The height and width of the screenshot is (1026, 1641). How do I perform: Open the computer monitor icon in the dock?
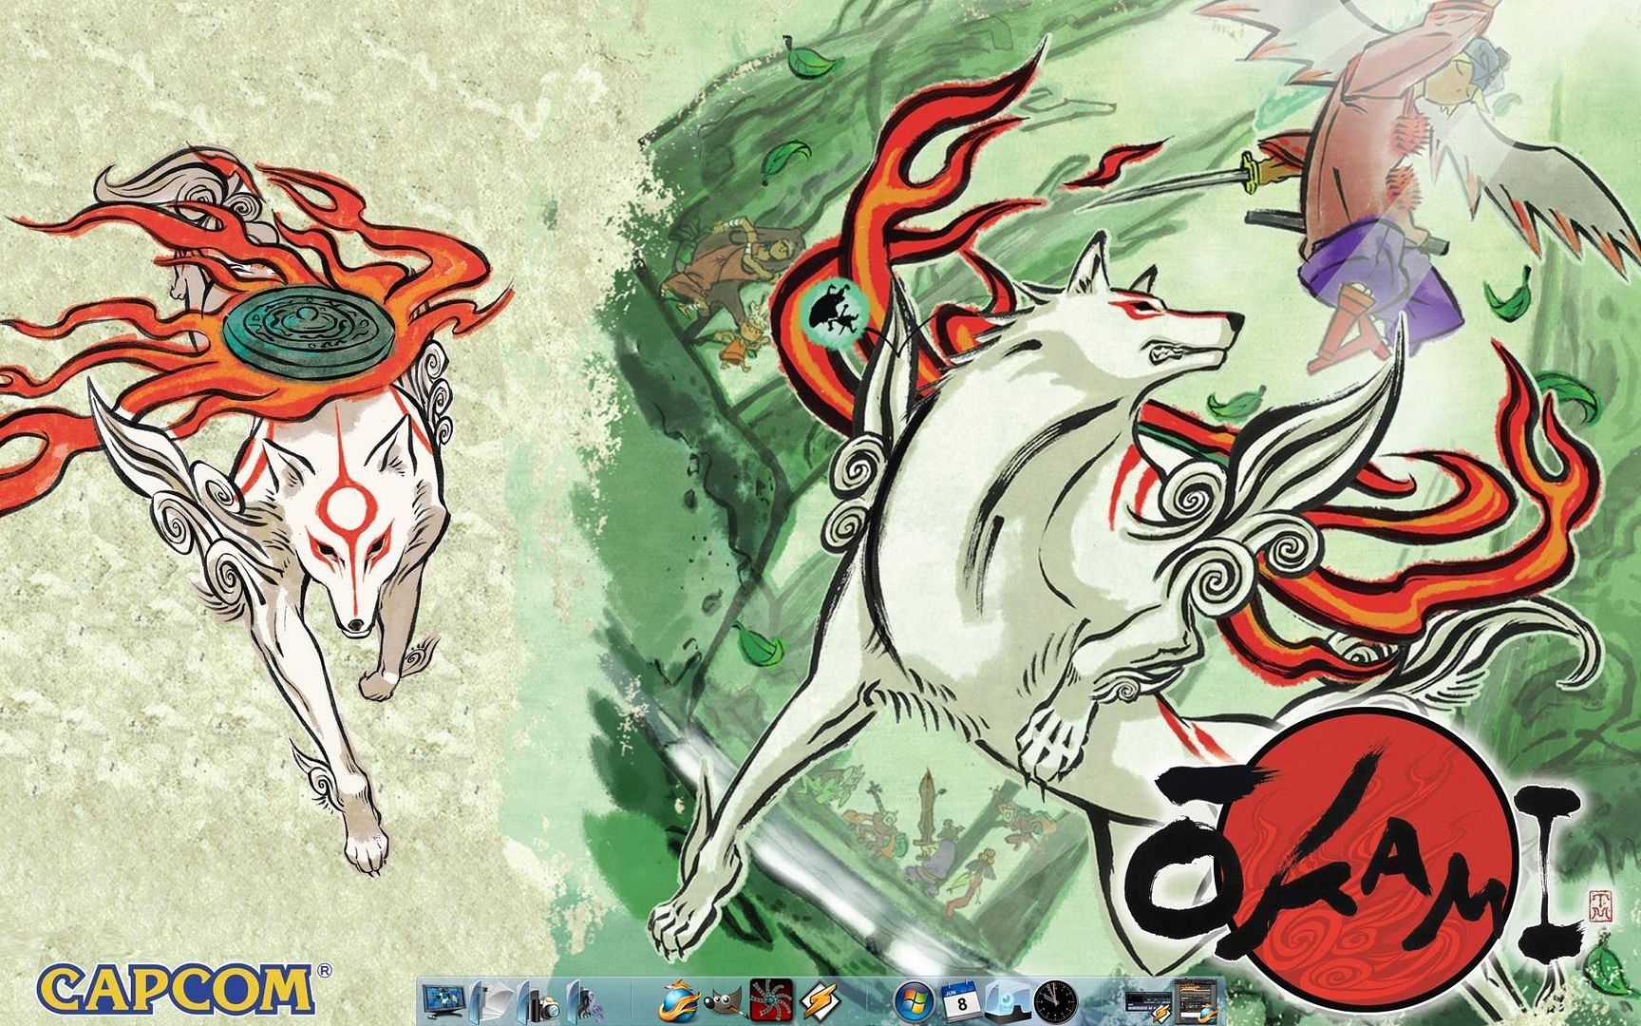pos(443,1000)
